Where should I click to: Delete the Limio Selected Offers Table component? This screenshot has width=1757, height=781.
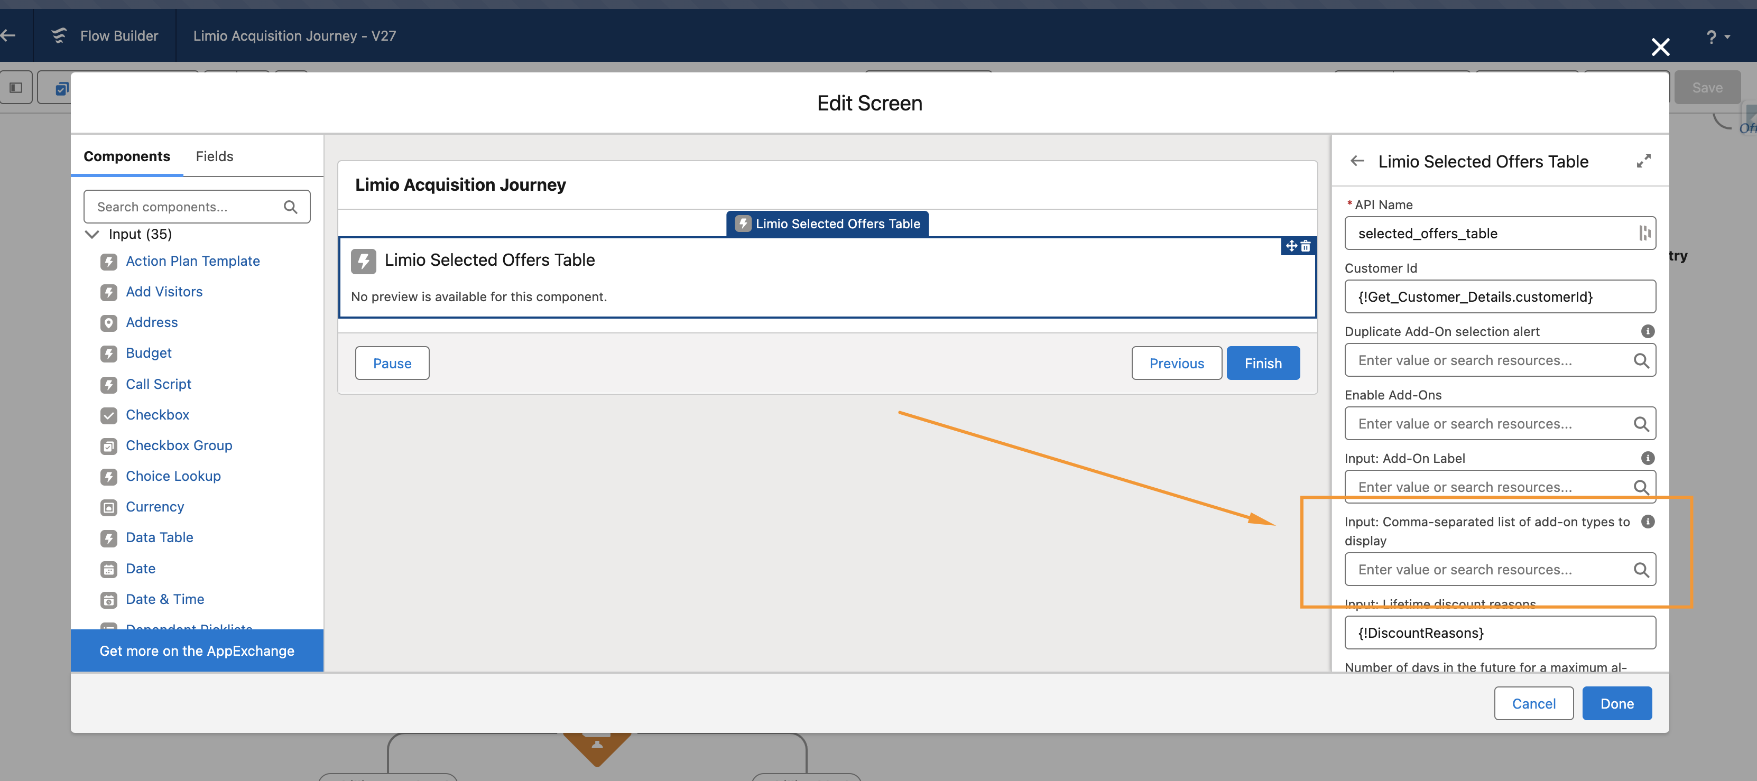point(1306,246)
